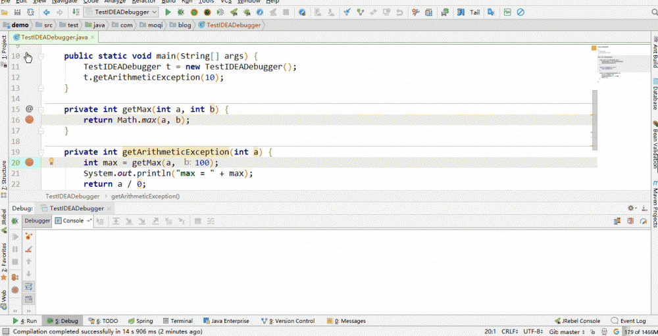
Task: Click the green Run button in toolbar
Action: click(168, 12)
